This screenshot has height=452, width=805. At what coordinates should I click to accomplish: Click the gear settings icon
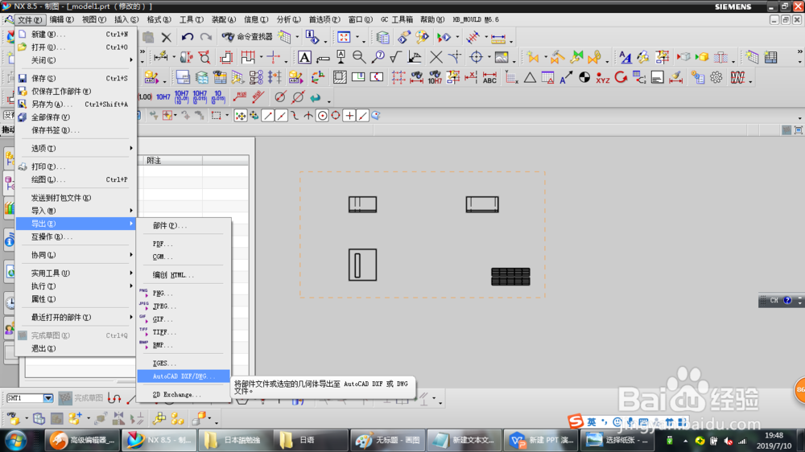coord(716,77)
